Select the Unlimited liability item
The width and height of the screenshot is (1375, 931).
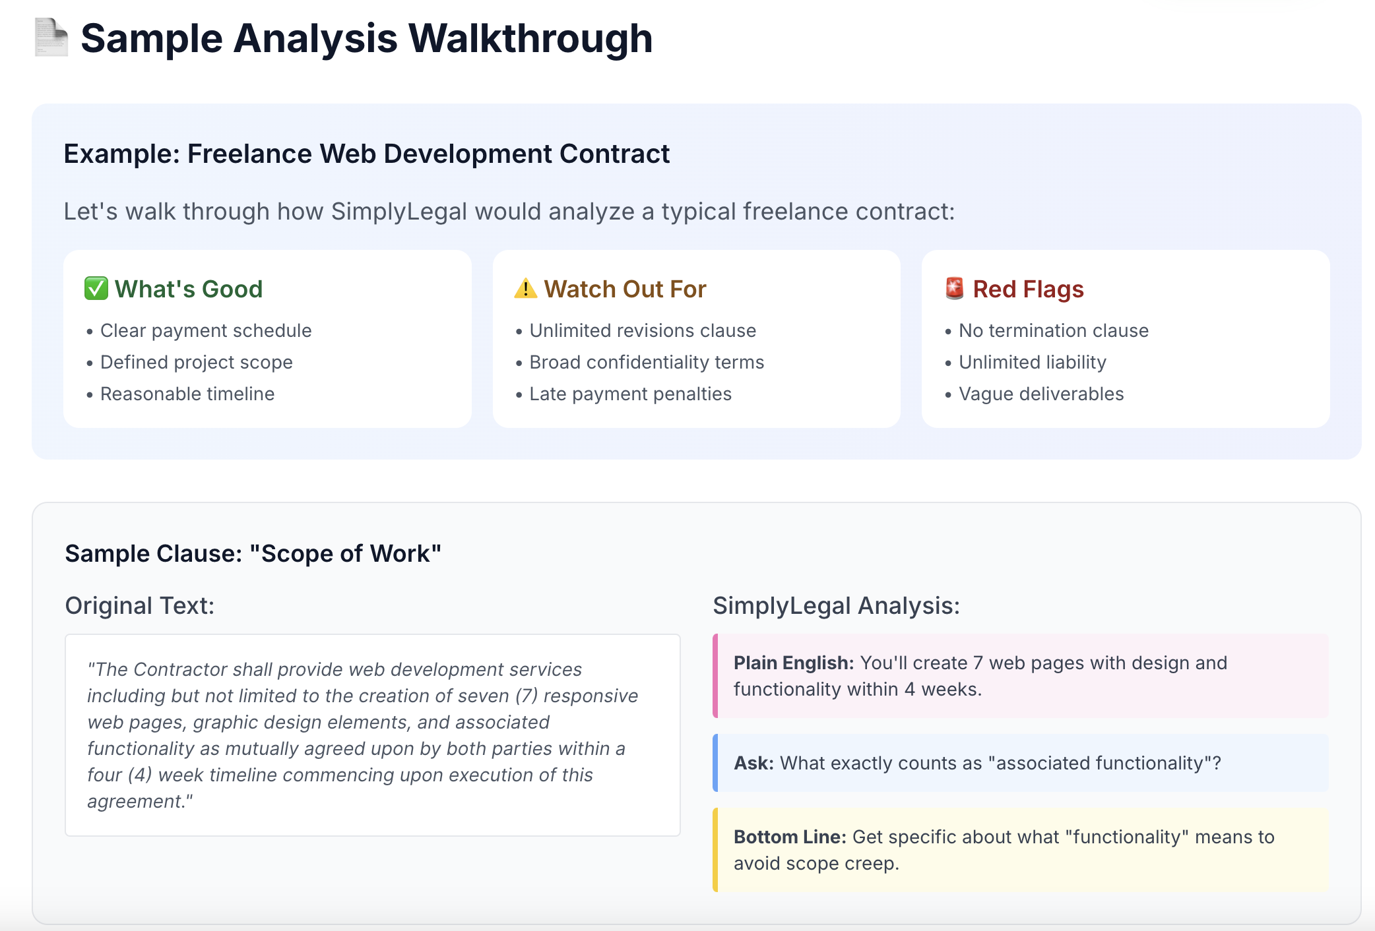[x=1033, y=362]
